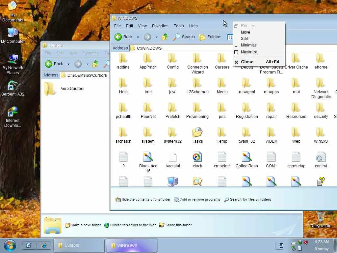Select the WinSxS folder

pyautogui.click(x=321, y=135)
